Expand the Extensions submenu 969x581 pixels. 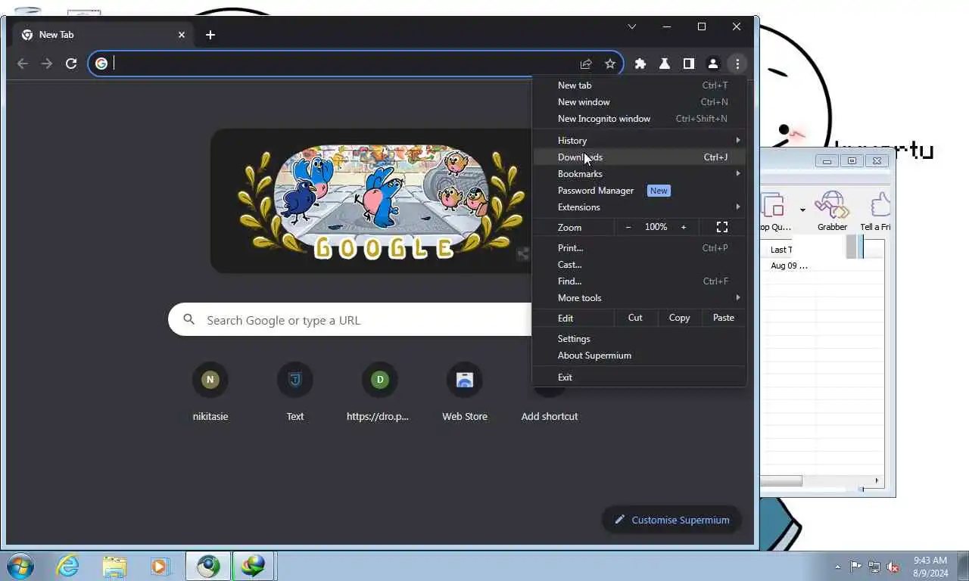click(640, 207)
